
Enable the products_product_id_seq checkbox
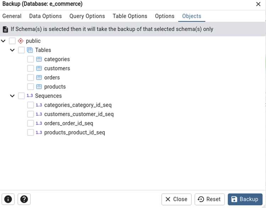tap(31, 132)
